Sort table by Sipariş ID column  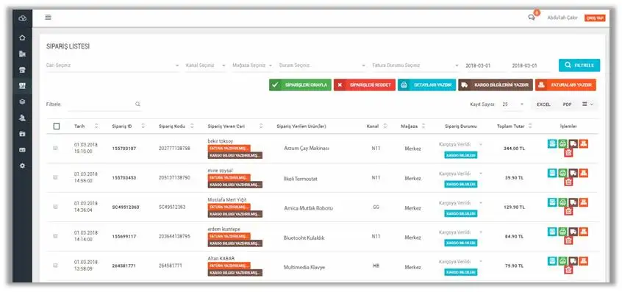pos(143,127)
